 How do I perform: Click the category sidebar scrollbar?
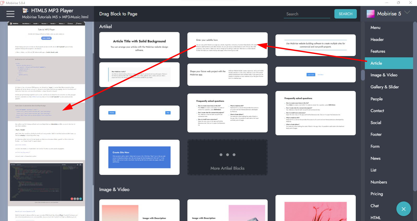point(415,107)
